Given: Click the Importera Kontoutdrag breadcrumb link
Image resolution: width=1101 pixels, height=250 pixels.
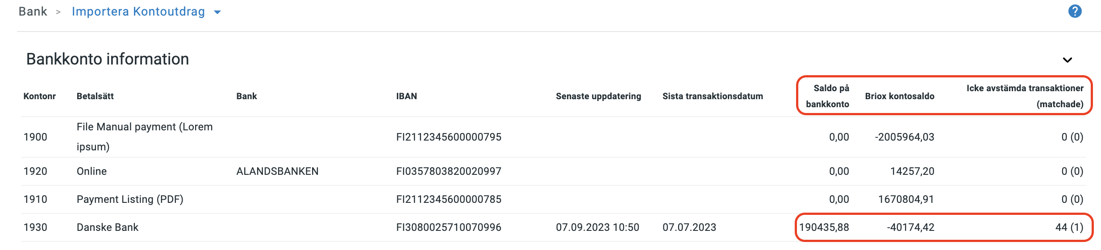Looking at the screenshot, I should point(138,12).
